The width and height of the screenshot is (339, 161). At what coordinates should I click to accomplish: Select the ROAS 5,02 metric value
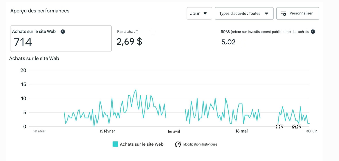(228, 42)
